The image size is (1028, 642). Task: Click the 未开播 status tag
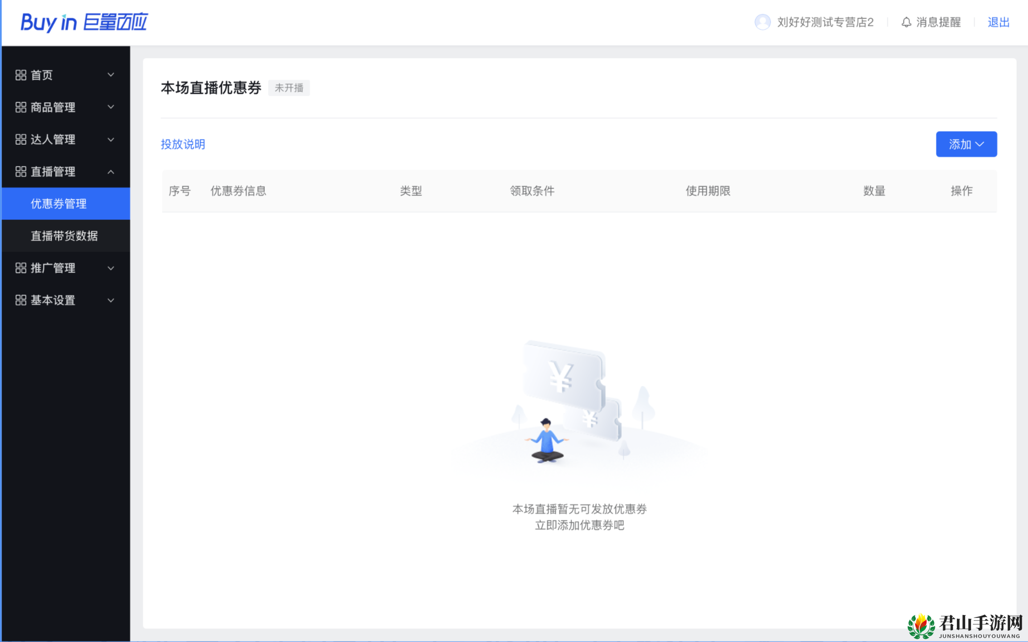click(289, 88)
